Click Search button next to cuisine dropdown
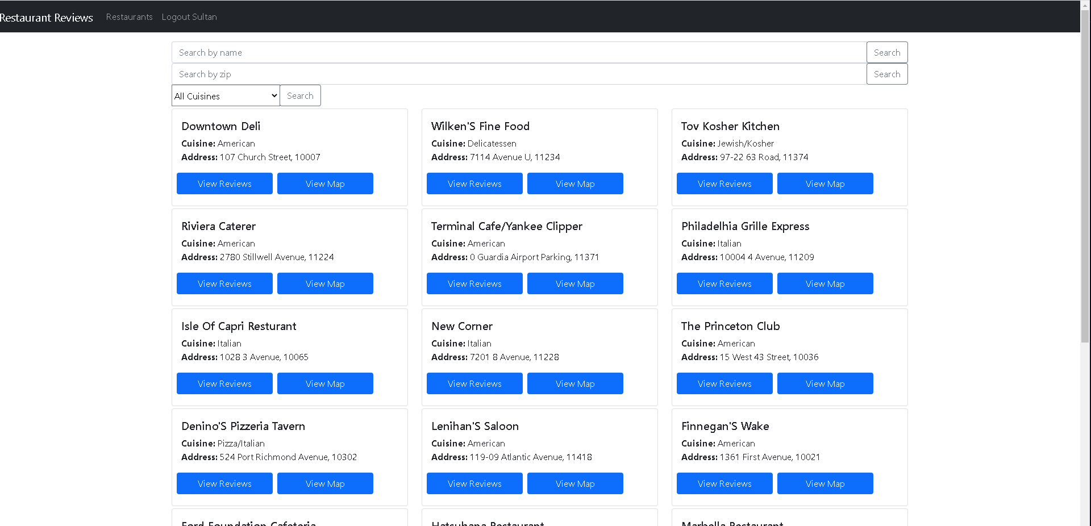The height and width of the screenshot is (526, 1091). pyautogui.click(x=300, y=95)
